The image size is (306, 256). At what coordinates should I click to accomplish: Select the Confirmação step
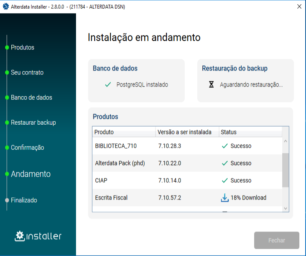[x=27, y=148]
